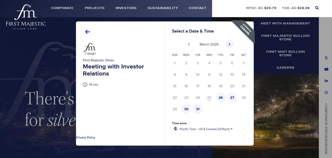The height and width of the screenshot is (158, 332).
Task: Click the Time zone label
Action: (179, 123)
